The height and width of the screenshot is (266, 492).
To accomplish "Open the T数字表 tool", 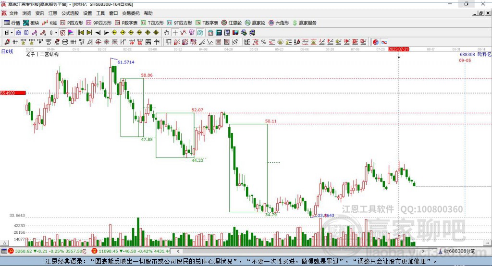I will pos(207,23).
